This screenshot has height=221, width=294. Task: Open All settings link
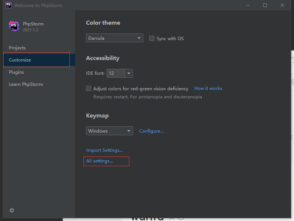tap(100, 161)
